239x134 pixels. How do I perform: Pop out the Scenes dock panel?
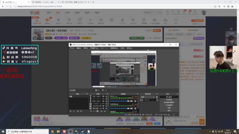pyautogui.click(x=87, y=94)
